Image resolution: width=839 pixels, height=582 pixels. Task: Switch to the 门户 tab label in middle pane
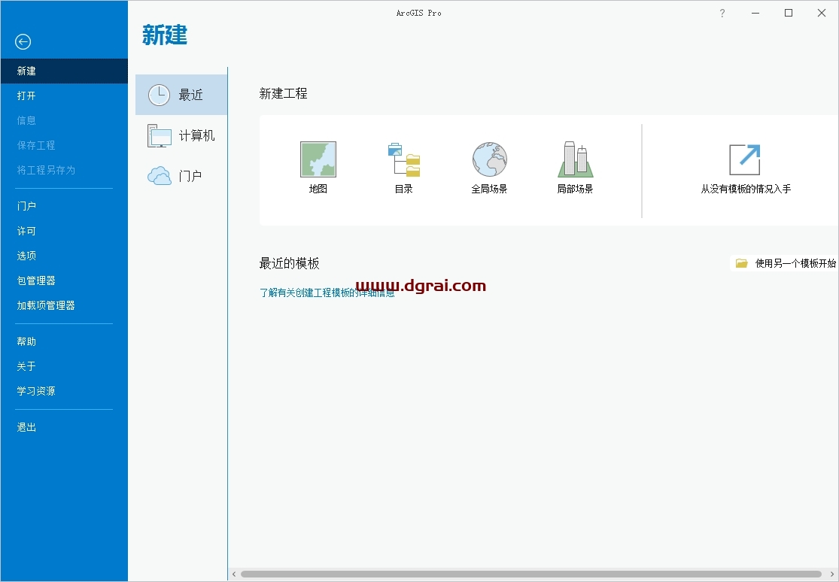(x=190, y=176)
